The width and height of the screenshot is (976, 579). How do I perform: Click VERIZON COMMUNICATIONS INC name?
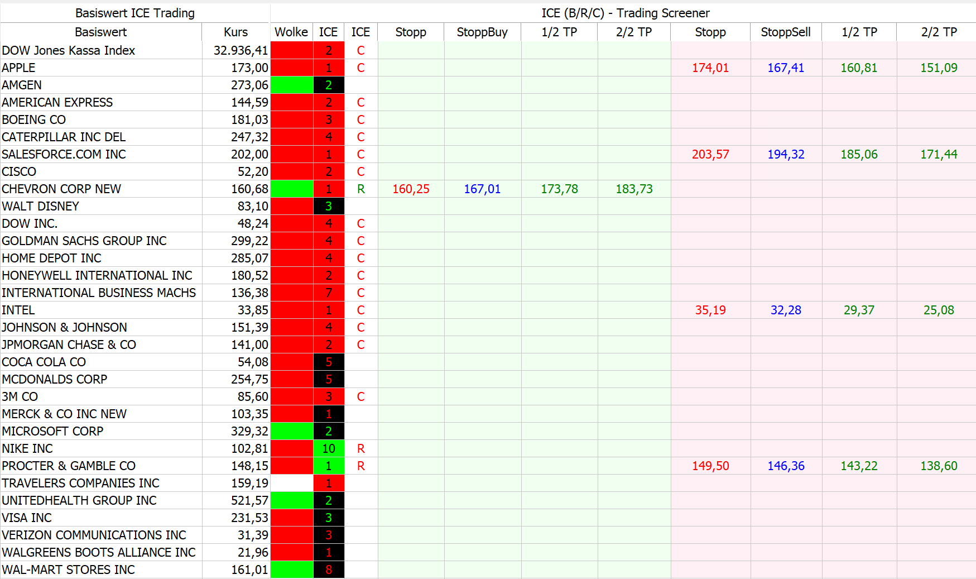click(x=94, y=535)
